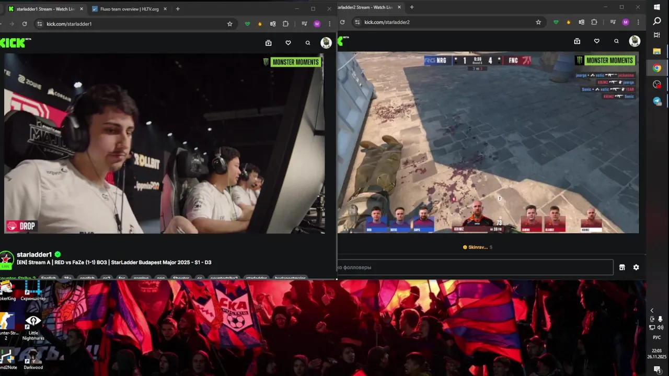Open the clips icon in right Kick header
Image resolution: width=669 pixels, height=376 pixels.
(x=577, y=41)
